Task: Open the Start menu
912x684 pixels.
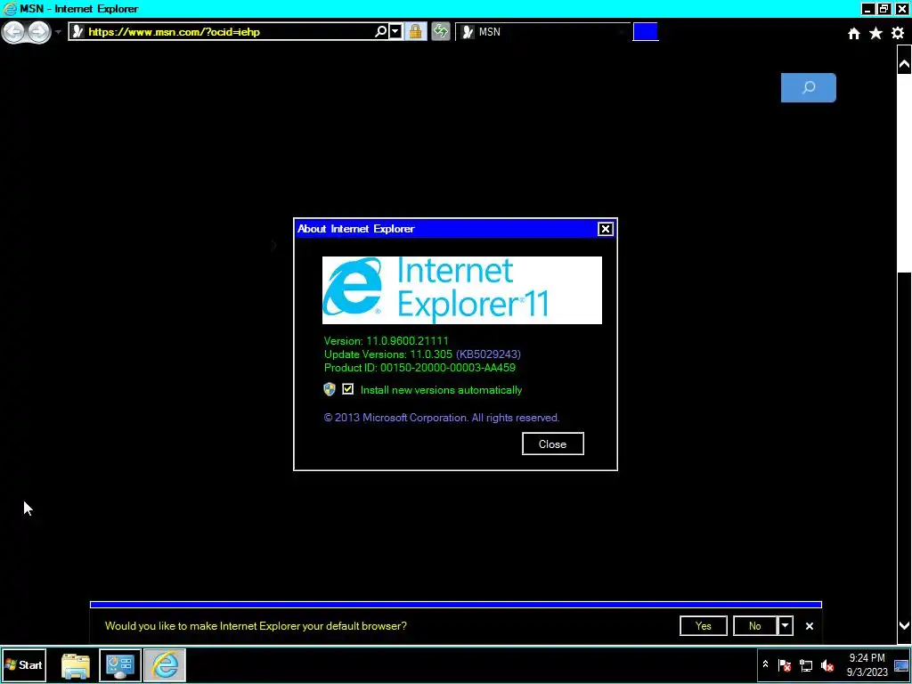Action: coord(24,664)
